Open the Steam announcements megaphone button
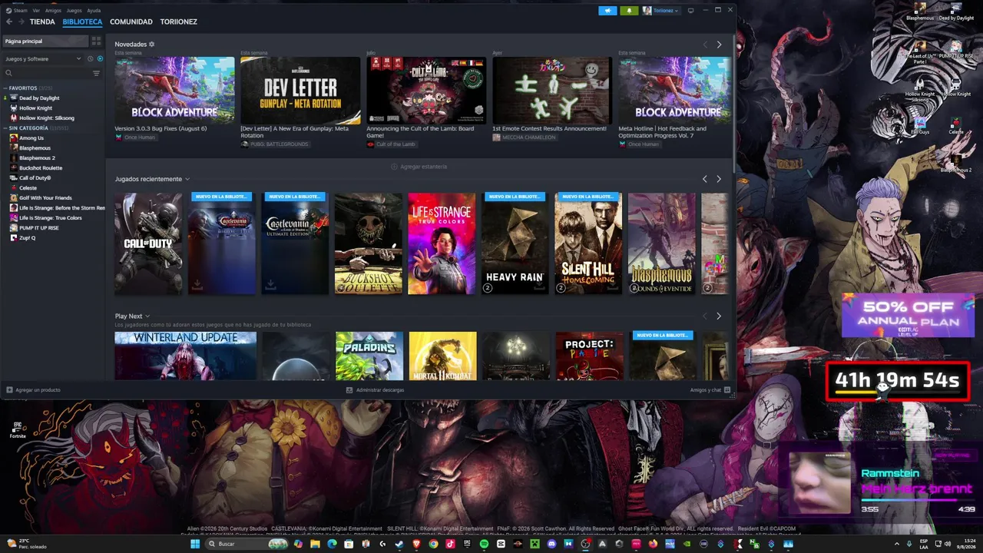The image size is (983, 553). tap(607, 11)
